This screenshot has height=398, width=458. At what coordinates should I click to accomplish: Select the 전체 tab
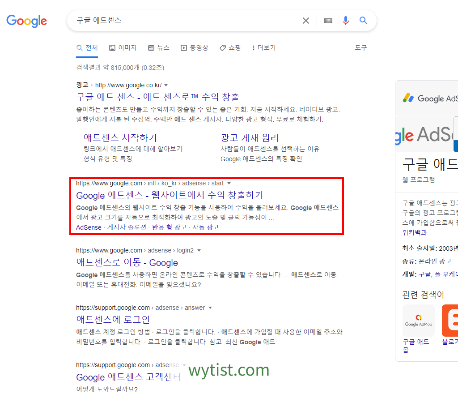click(x=87, y=47)
